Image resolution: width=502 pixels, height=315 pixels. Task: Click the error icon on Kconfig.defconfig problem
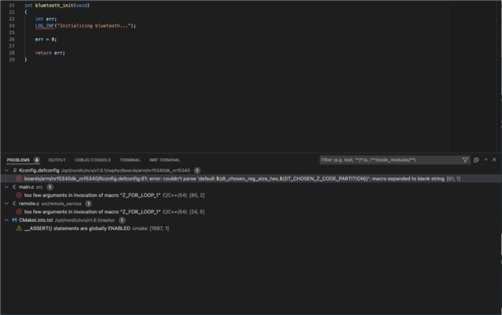(19, 179)
